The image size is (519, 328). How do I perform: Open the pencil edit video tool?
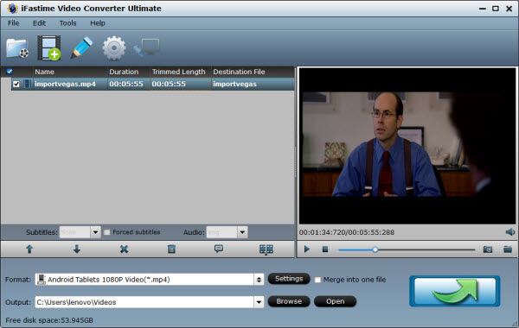tap(81, 47)
